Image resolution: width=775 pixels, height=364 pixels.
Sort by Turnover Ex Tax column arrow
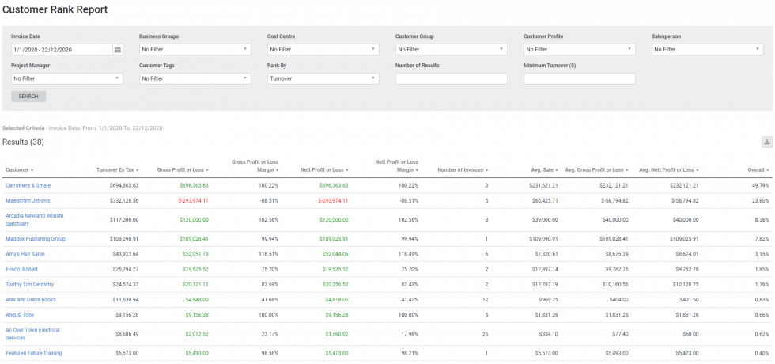[x=138, y=170]
